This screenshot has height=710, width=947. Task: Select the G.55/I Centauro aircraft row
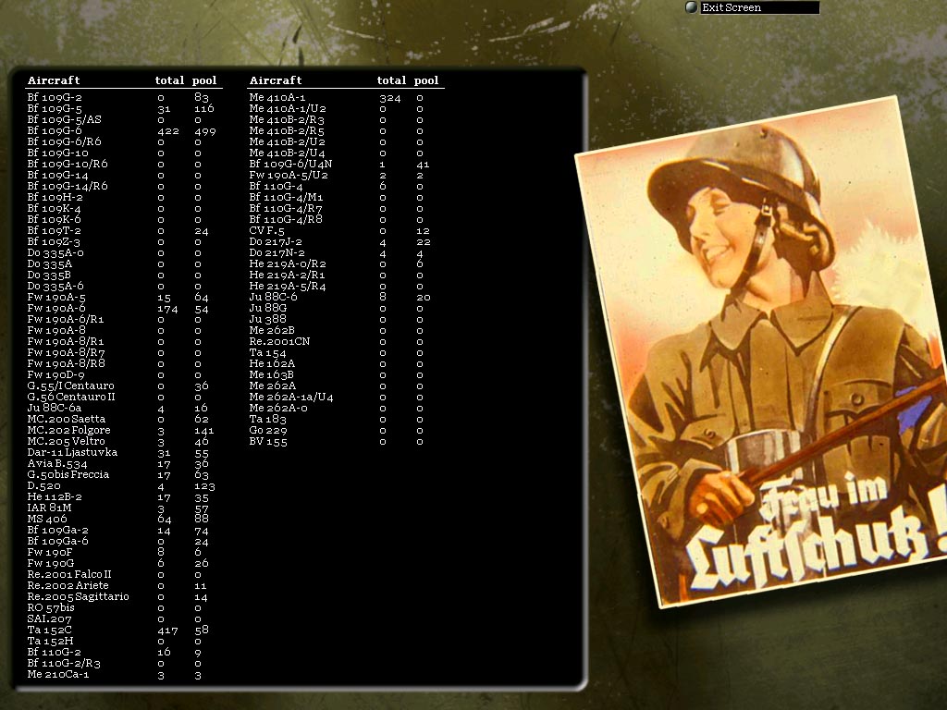[123, 386]
